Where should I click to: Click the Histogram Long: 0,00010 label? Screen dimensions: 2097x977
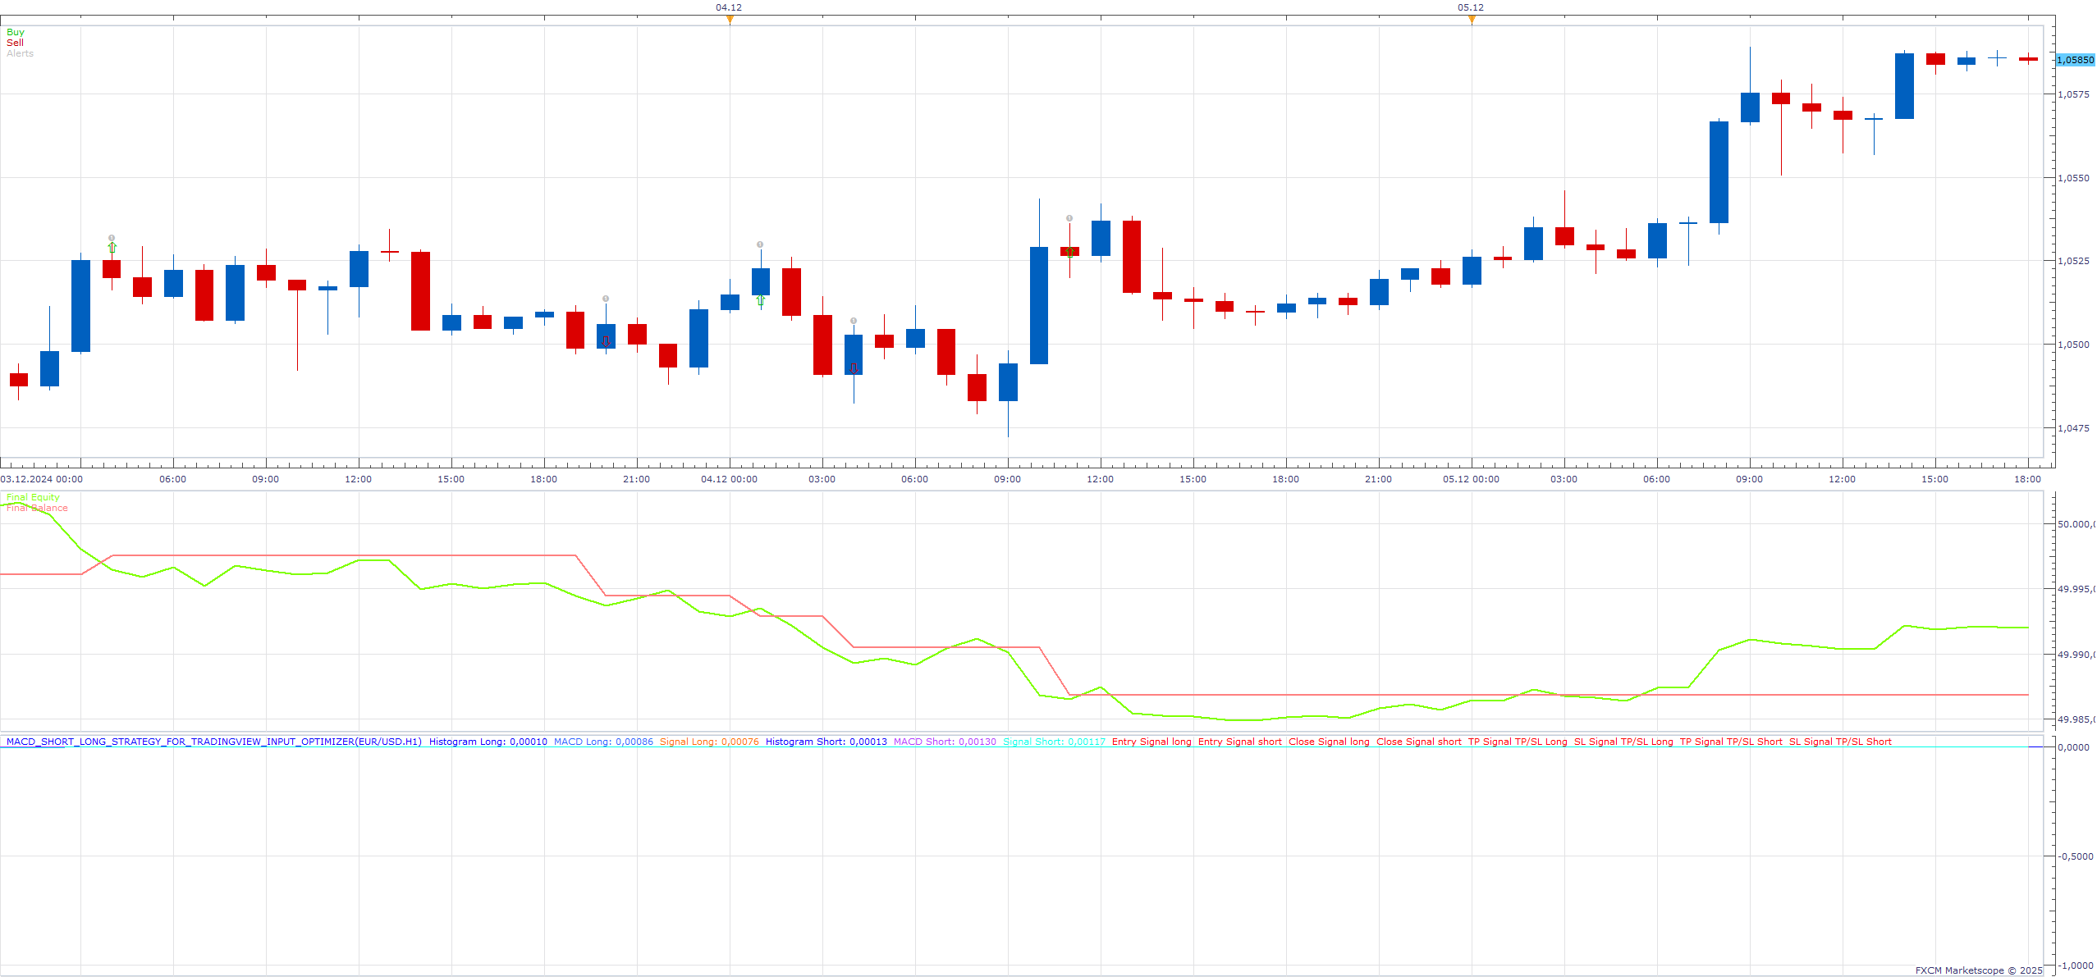coord(488,742)
